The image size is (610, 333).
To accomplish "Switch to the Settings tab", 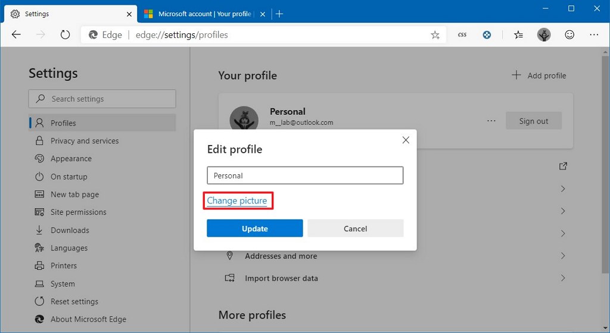I will [70, 14].
